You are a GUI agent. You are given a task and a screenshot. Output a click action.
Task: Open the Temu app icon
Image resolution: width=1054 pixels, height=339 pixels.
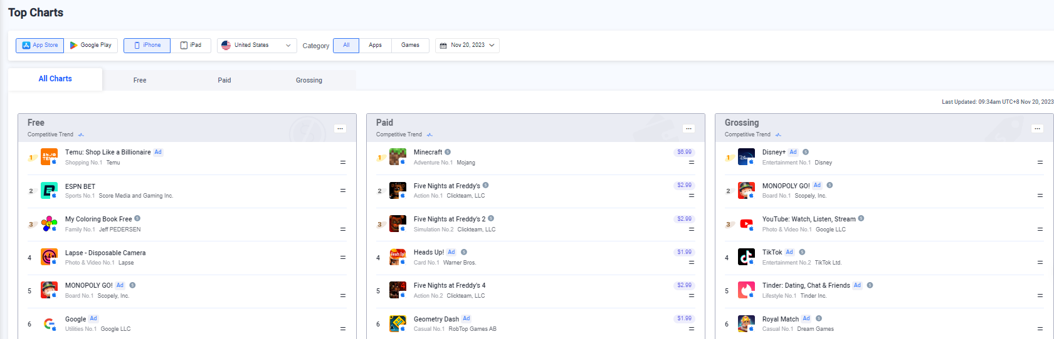pyautogui.click(x=49, y=156)
